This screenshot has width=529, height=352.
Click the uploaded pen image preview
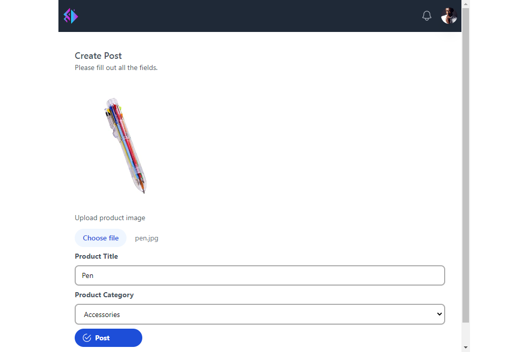coord(125,146)
